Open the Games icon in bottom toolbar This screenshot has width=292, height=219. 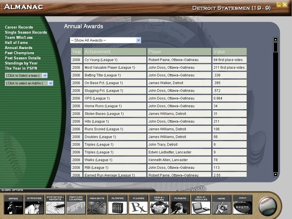point(13,205)
